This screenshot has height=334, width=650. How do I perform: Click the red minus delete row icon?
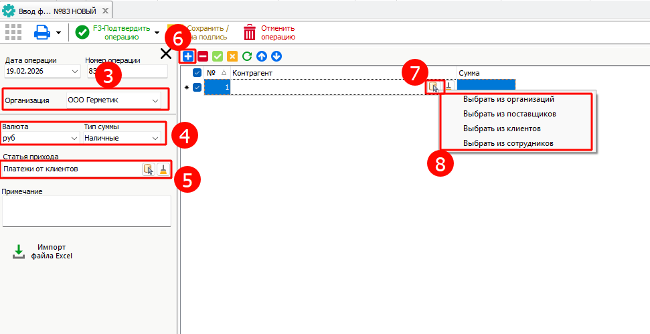[203, 57]
